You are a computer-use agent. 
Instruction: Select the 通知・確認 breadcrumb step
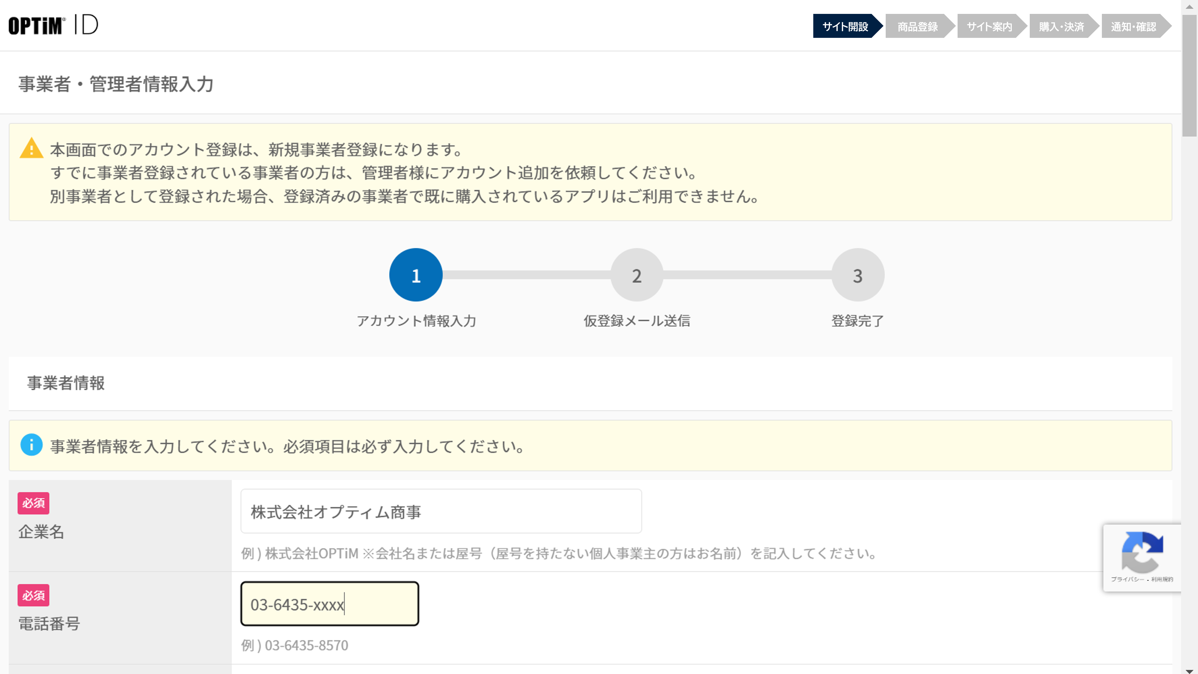click(x=1133, y=26)
